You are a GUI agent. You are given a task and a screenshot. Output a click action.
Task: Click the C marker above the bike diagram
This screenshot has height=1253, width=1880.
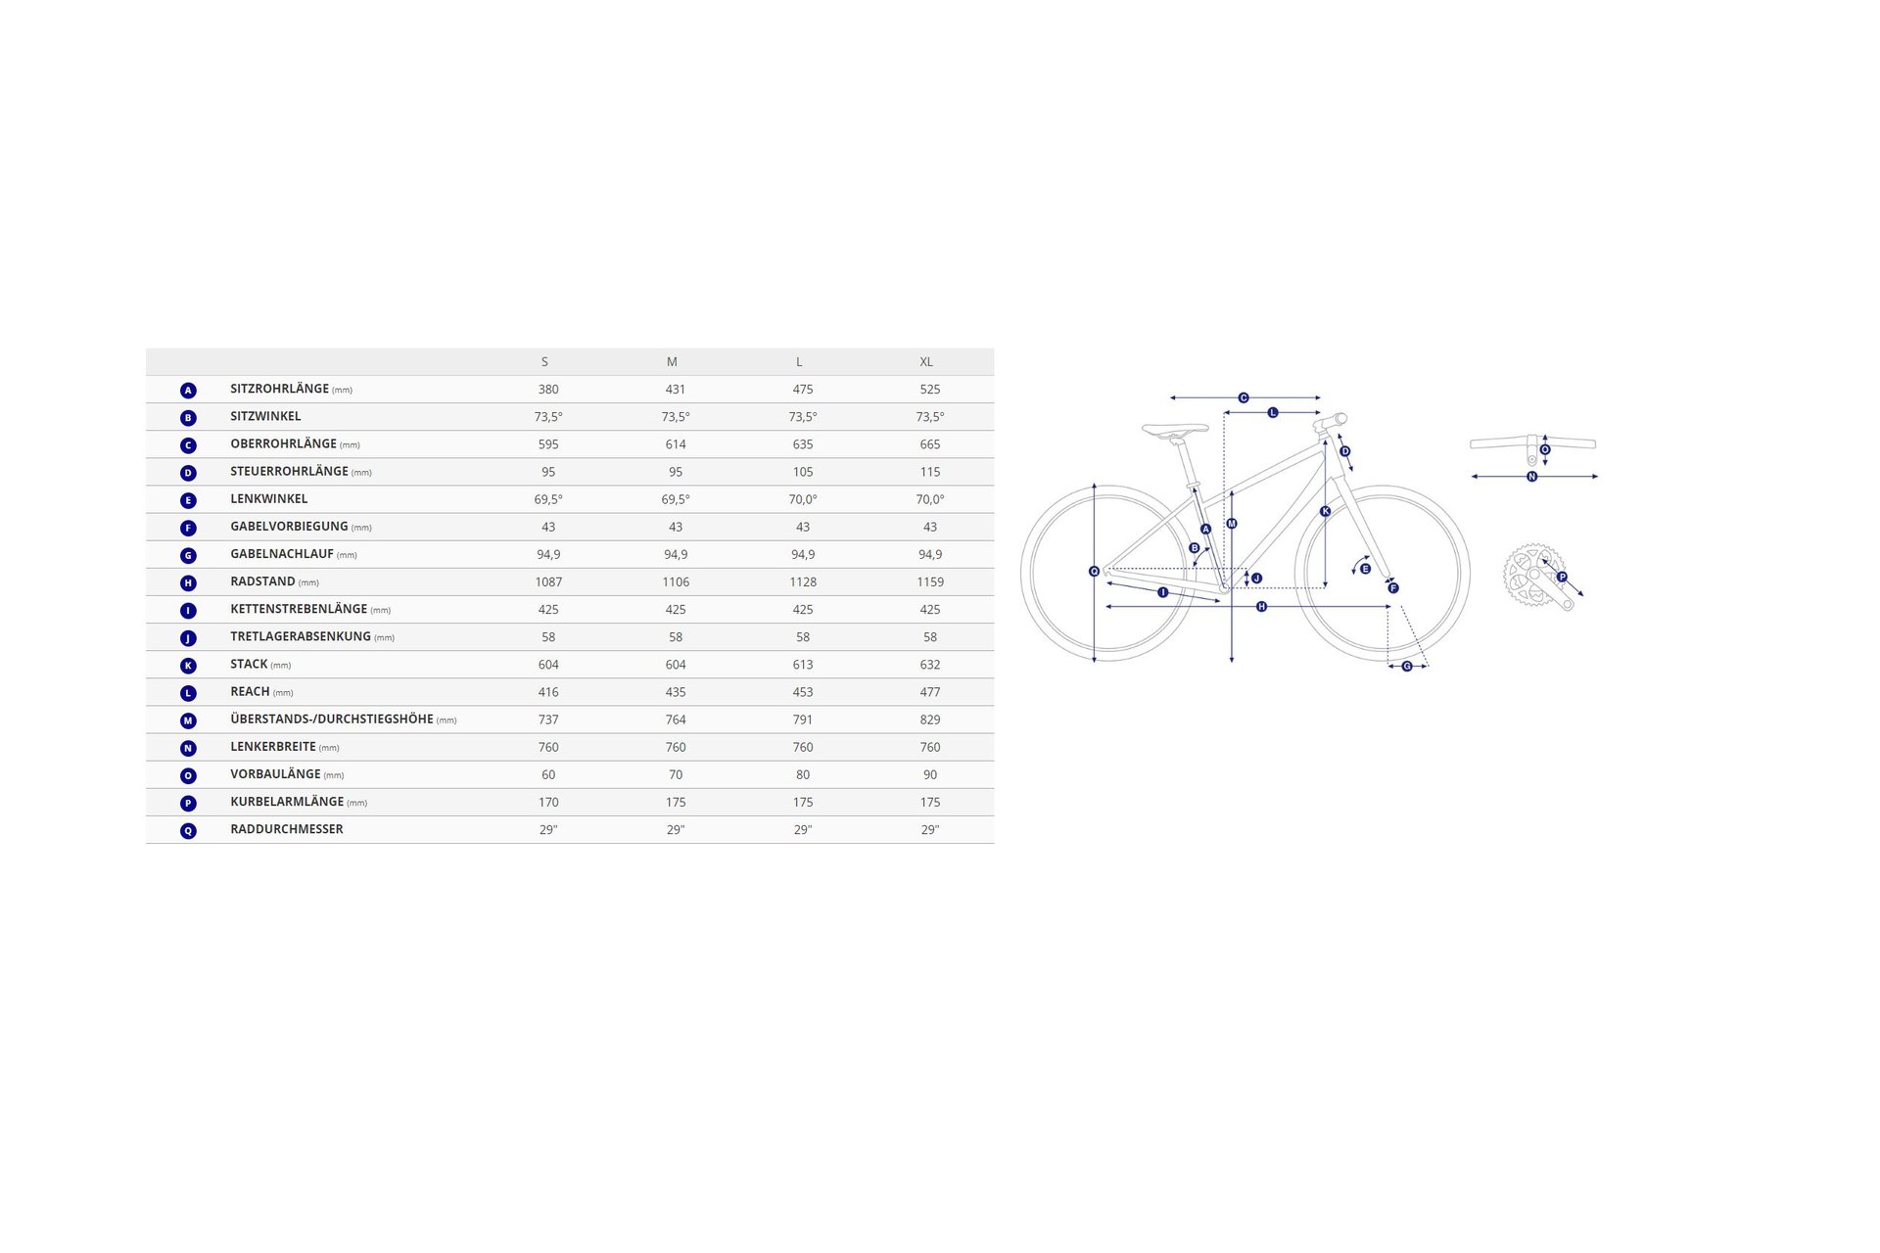(1244, 397)
